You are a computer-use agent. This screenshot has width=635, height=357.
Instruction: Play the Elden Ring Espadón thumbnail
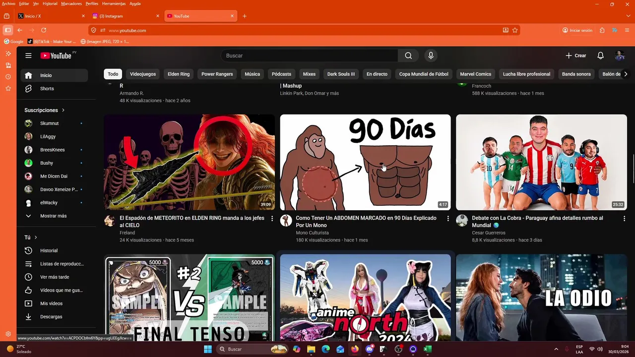point(189,163)
